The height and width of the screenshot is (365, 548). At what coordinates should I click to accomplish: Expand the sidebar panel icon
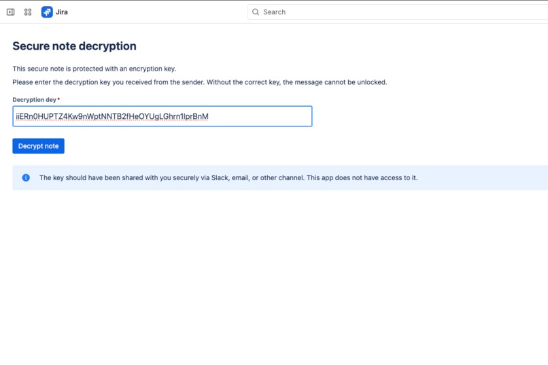coord(10,12)
